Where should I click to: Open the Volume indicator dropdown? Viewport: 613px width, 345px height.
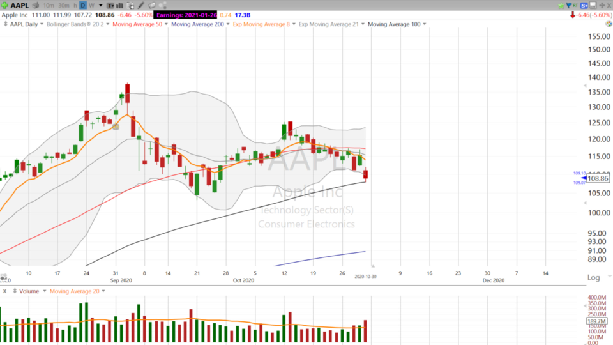(x=45, y=291)
